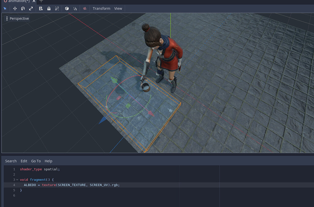Make selected node's children unselectable via group icon
Screen dimensions: 314x207
coord(57,9)
